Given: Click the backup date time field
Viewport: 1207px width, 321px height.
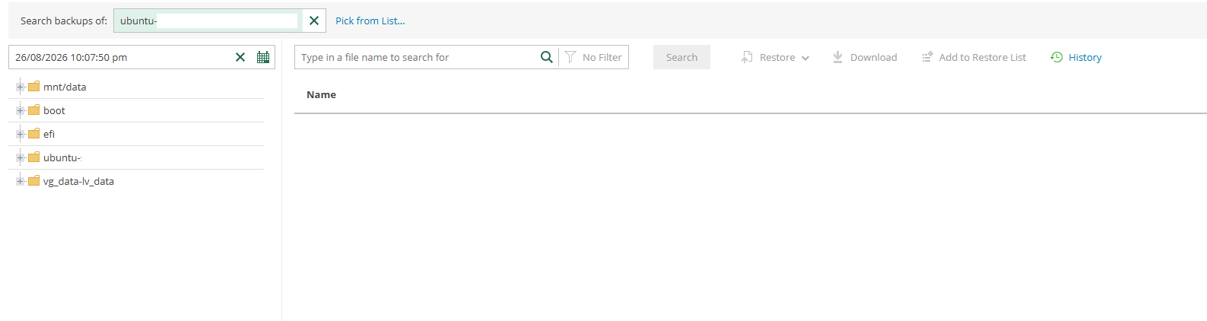Looking at the screenshot, I should [x=122, y=57].
